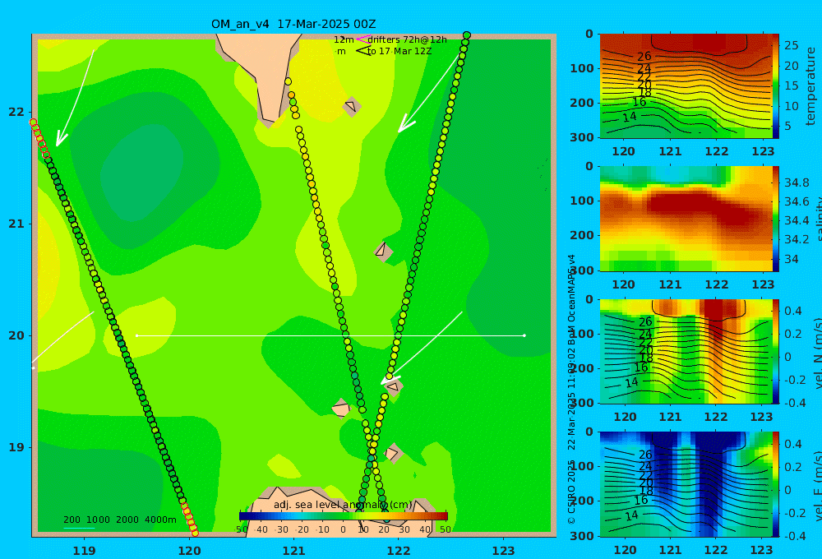
Task: Click the 'vel. E (m/s)' axis label
Action: pos(819,485)
